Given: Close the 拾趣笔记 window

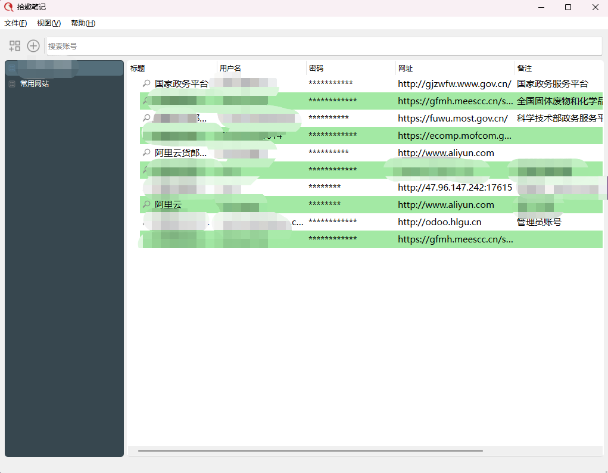Looking at the screenshot, I should (595, 7).
